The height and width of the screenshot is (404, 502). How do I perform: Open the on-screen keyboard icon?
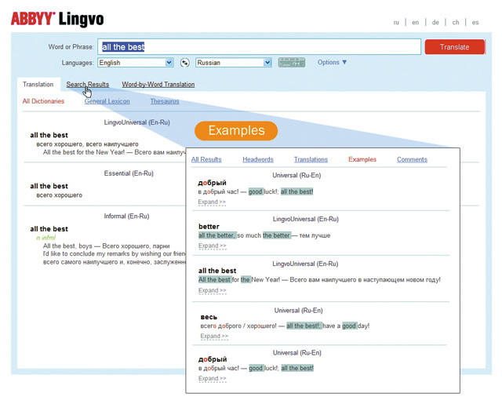(291, 63)
